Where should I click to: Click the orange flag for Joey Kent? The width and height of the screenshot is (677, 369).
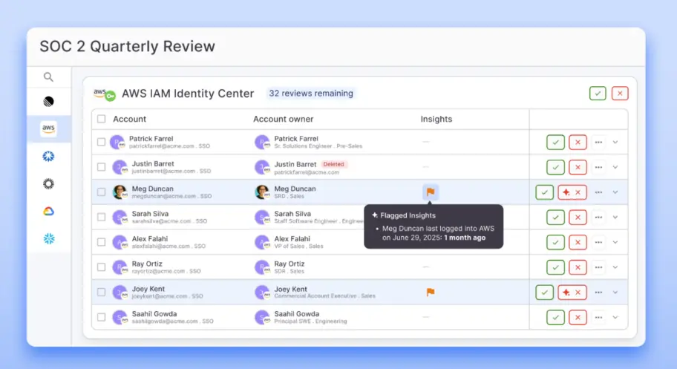coord(431,293)
